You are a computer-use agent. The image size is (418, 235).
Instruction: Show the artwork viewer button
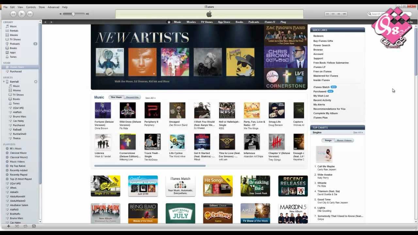coord(34,226)
